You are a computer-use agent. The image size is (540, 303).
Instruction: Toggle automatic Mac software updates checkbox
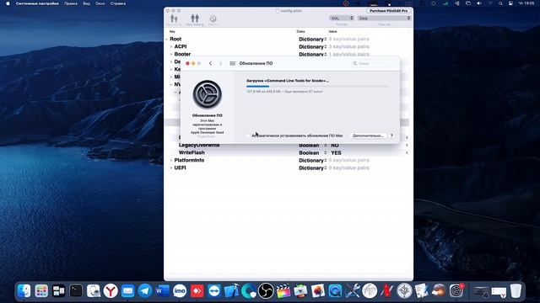(x=248, y=136)
